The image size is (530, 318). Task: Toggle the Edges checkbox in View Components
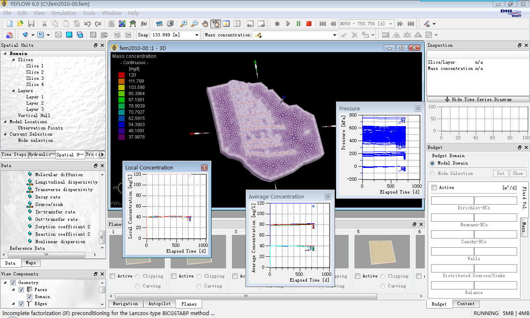pyautogui.click(x=21, y=304)
